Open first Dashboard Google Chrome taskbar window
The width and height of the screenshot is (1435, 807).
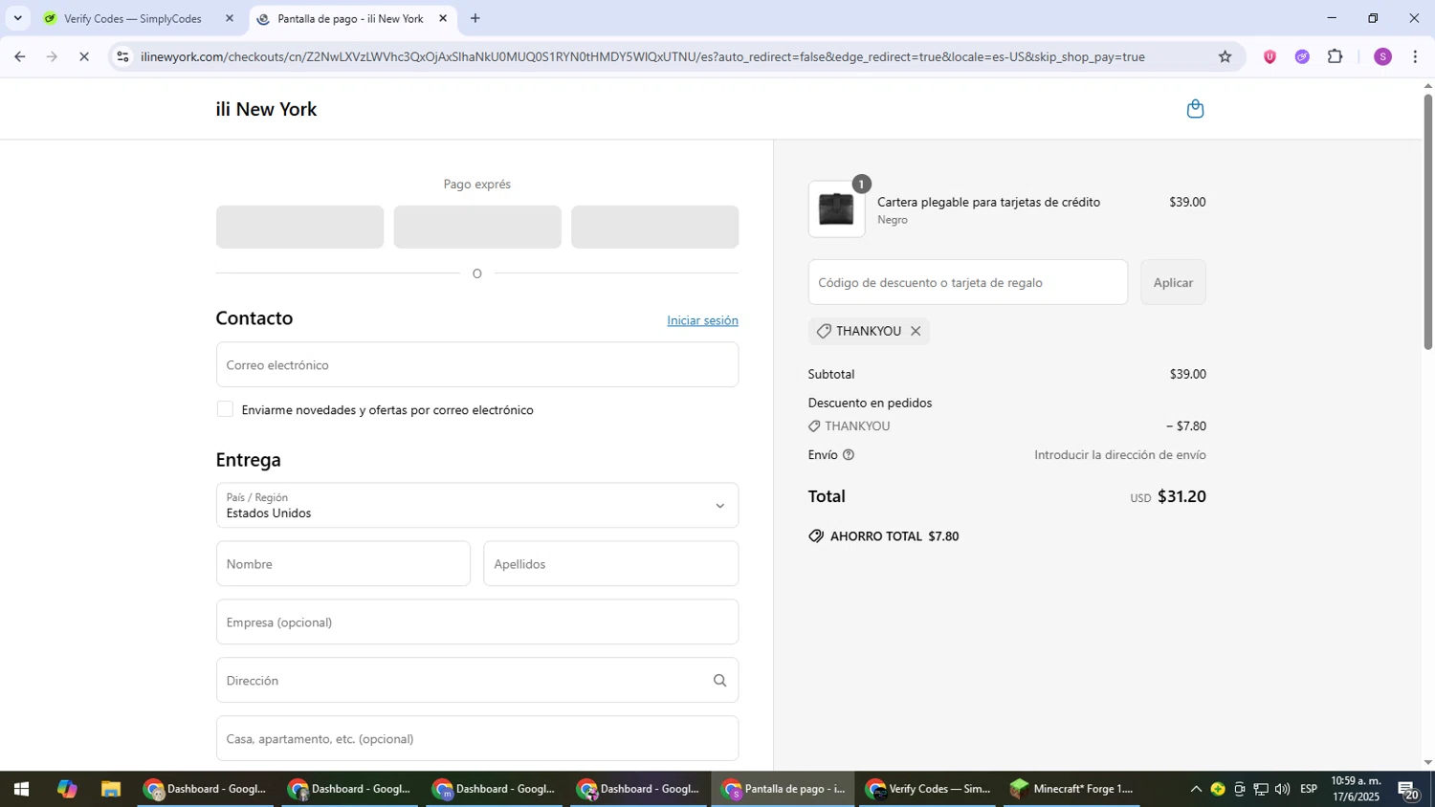pos(206,790)
